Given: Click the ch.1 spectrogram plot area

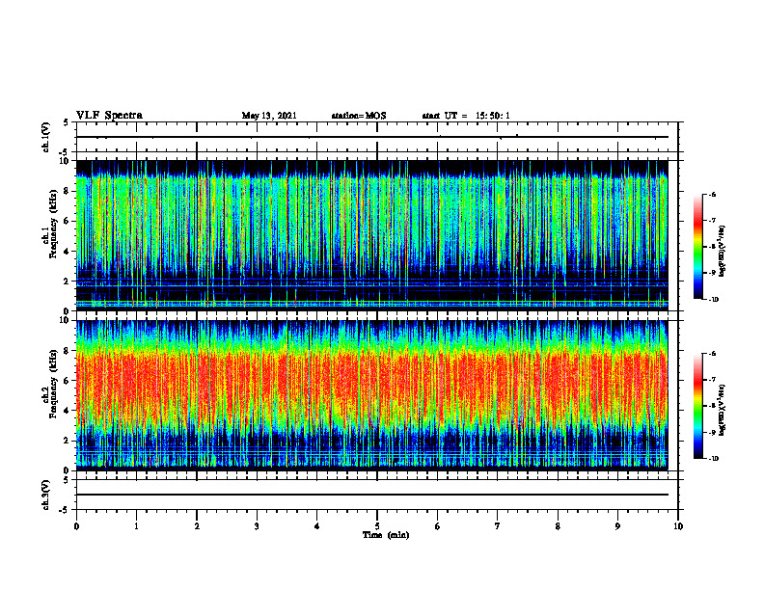Looking at the screenshot, I should tap(372, 235).
